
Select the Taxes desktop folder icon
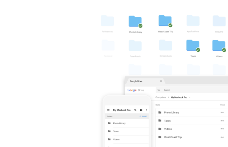(193, 45)
